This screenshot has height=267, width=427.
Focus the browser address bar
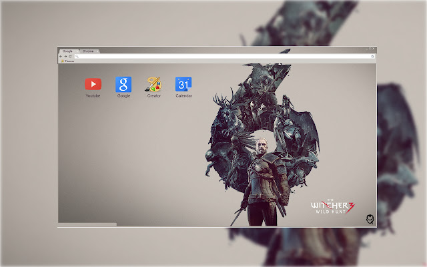tap(225, 56)
